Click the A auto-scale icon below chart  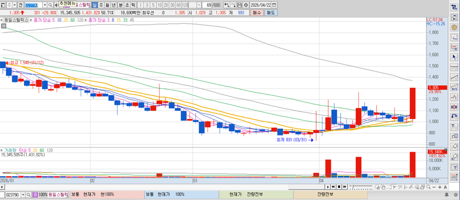click(445, 187)
